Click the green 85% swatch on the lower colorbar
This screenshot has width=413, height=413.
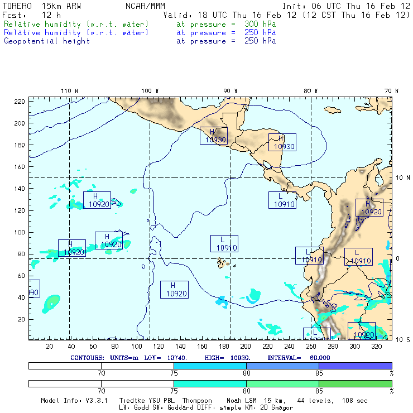click(x=355, y=384)
